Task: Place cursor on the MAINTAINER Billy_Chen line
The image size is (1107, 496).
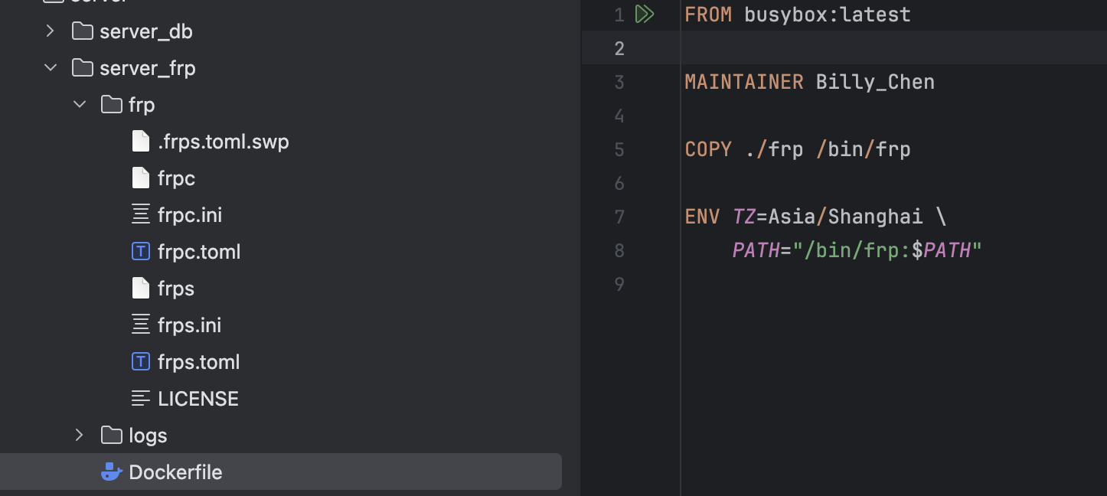Action: coord(809,82)
